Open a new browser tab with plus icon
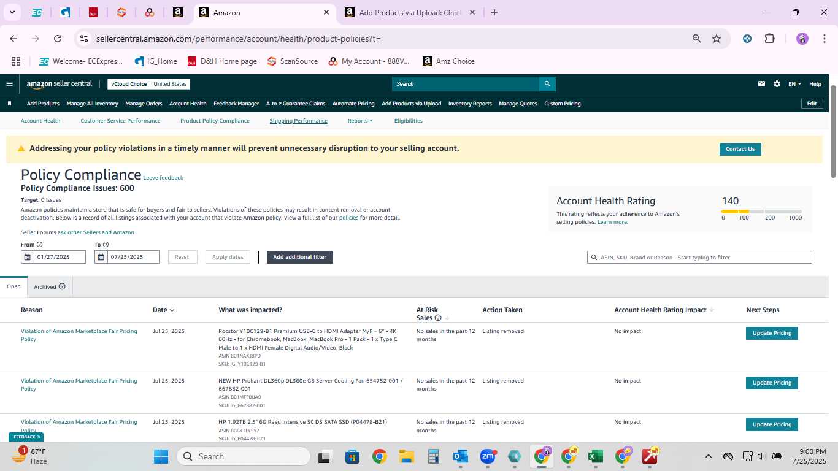This screenshot has height=471, width=838. (494, 12)
